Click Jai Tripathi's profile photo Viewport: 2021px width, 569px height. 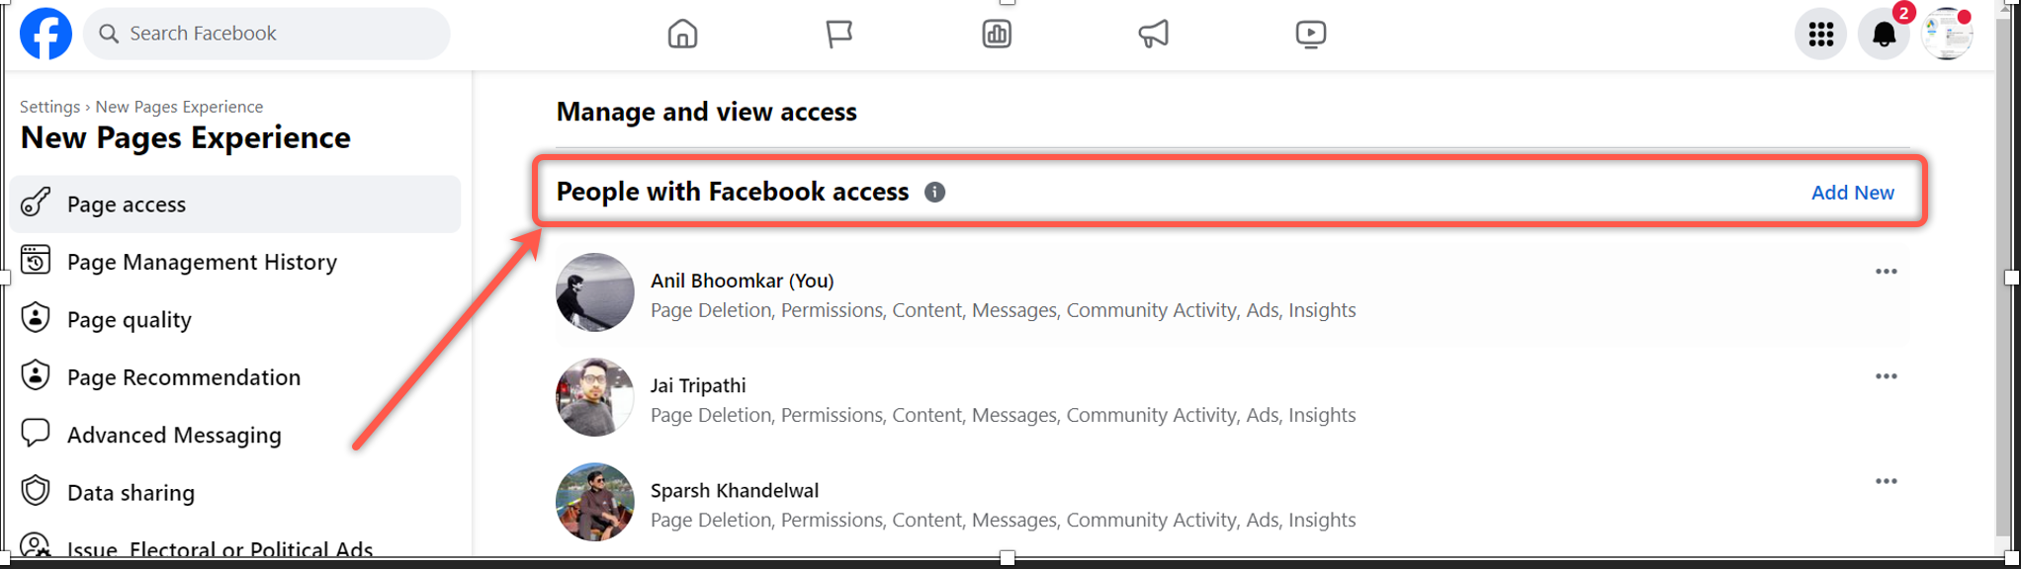click(x=595, y=397)
